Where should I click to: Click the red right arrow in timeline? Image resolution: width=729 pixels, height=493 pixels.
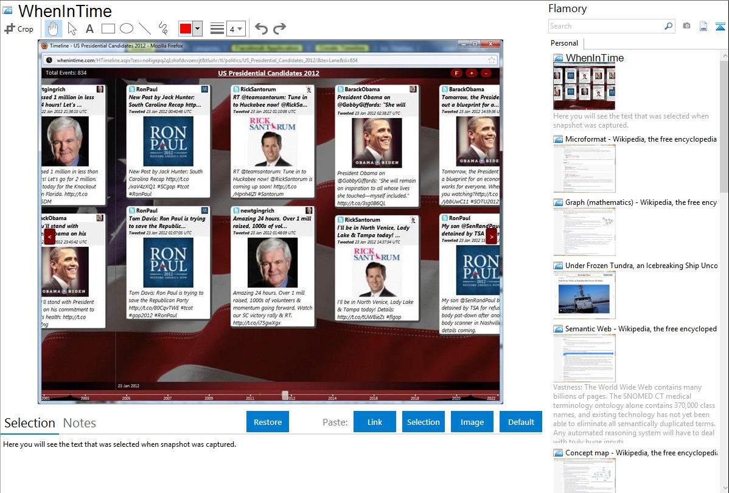(x=492, y=236)
